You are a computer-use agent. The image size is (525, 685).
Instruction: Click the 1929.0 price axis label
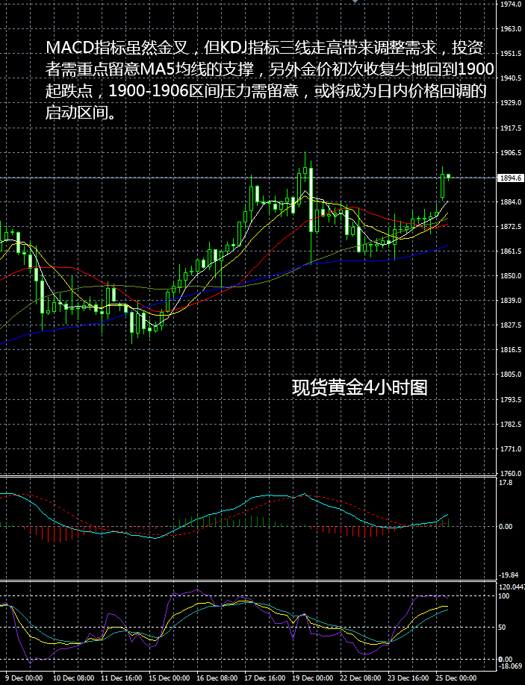tap(510, 103)
